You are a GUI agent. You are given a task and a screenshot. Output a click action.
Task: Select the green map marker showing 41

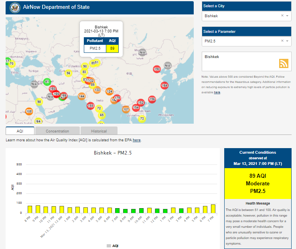pos(47,82)
